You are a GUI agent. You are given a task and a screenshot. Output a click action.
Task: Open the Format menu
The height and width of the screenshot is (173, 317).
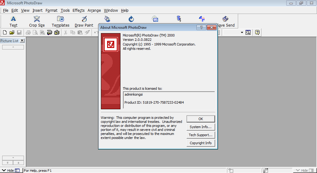pyautogui.click(x=52, y=11)
